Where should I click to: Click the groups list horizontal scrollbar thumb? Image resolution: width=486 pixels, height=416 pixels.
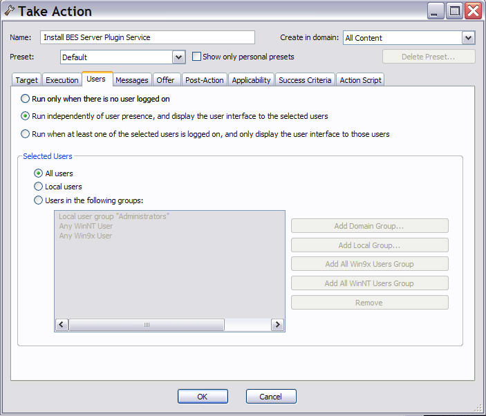[147, 325]
